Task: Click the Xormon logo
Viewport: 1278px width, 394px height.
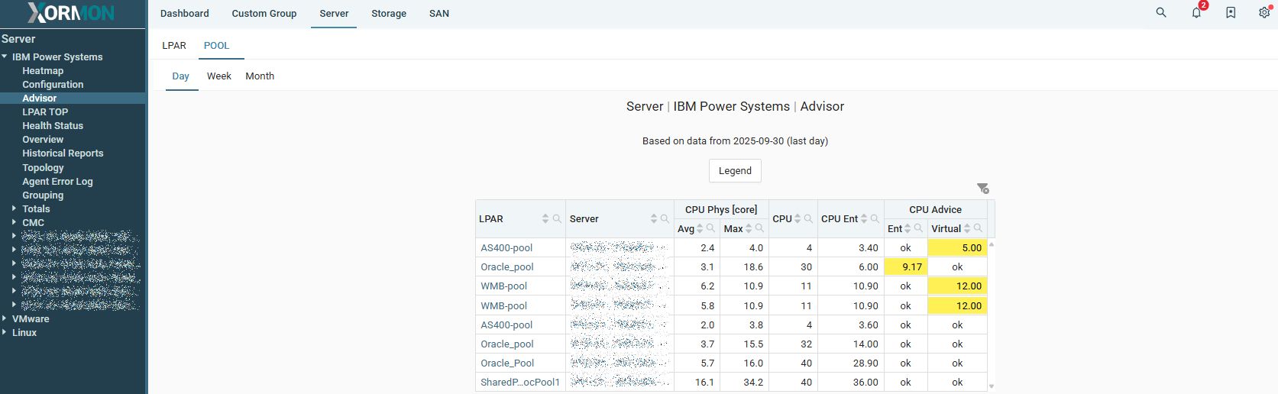Action: [x=71, y=13]
